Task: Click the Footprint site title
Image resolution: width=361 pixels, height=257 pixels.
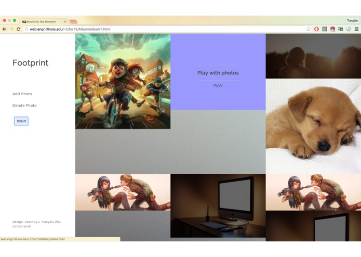Action: [x=31, y=63]
